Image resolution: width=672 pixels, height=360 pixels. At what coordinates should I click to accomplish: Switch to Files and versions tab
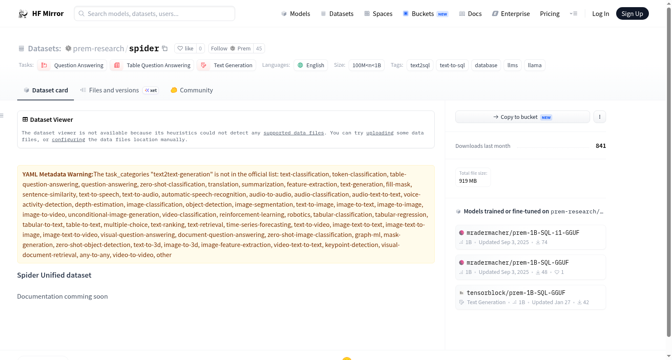click(x=119, y=90)
